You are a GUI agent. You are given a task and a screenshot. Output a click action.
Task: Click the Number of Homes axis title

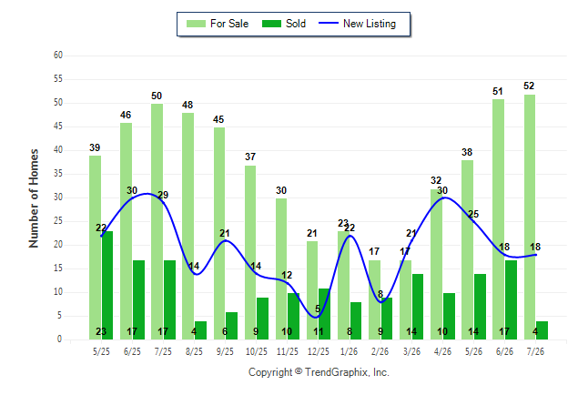[34, 198]
